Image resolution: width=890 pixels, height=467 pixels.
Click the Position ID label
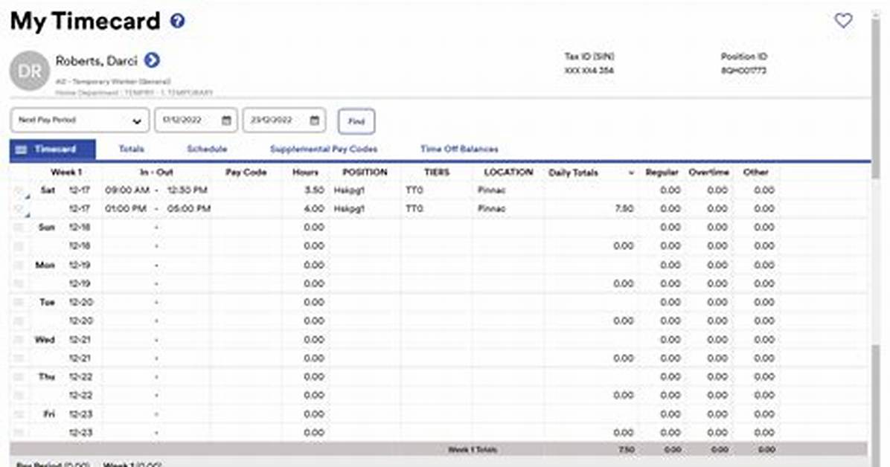[744, 57]
